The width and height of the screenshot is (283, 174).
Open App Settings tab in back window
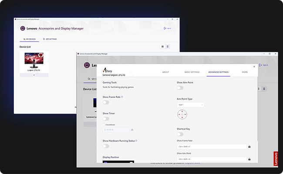(50, 39)
